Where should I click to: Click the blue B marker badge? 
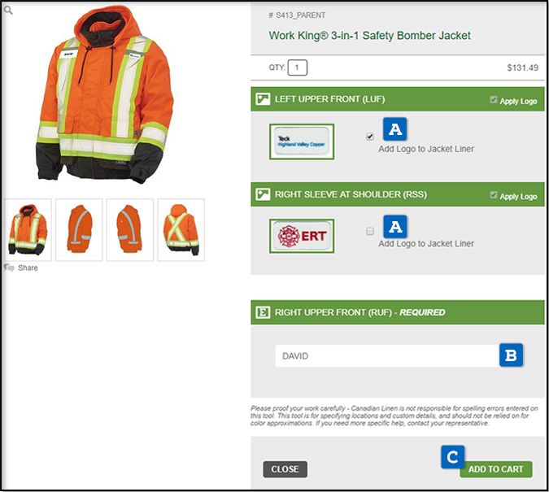512,355
